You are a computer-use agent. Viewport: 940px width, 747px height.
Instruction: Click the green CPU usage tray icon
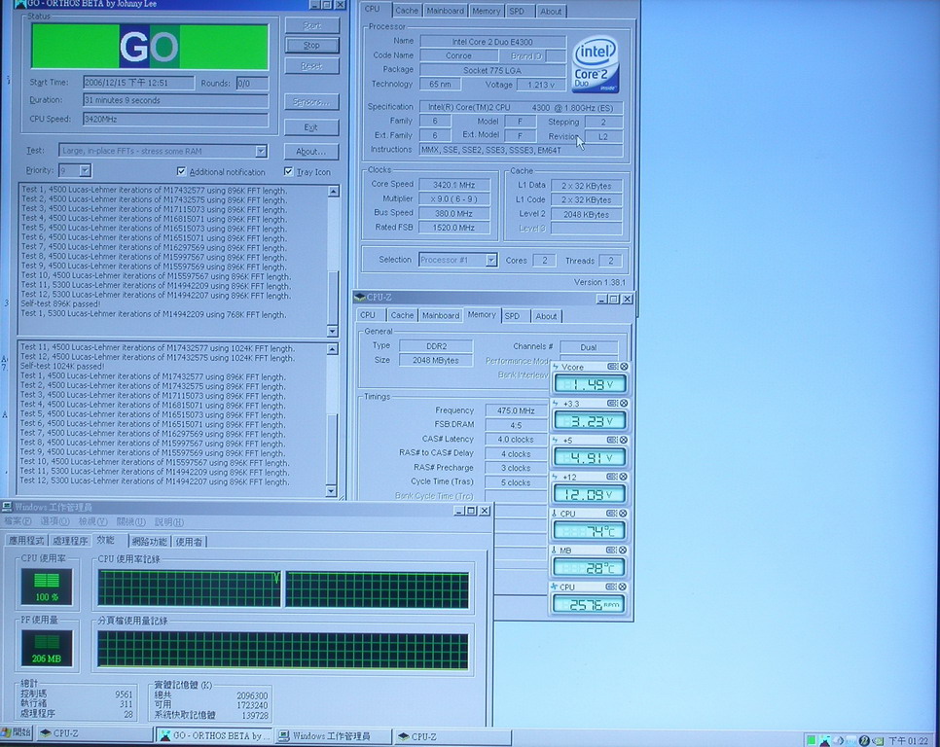[812, 740]
